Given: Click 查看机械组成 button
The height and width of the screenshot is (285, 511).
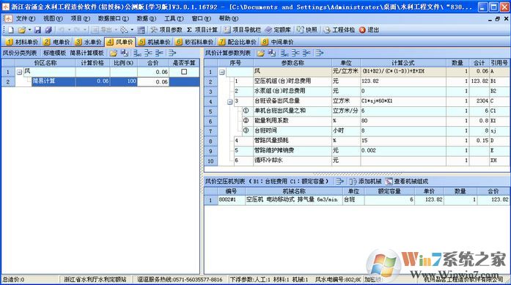Looking at the screenshot, I should (x=407, y=182).
